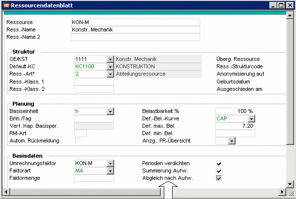Open the Umrechnungsfaktor dropdown arrow
This screenshot has height=199, width=296.
(x=110, y=163)
